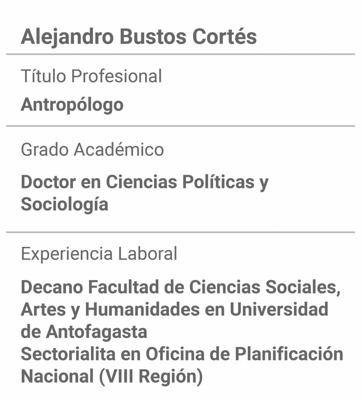This screenshot has width=361, height=400.
Task: Click the word Académico
Action: tap(119, 150)
